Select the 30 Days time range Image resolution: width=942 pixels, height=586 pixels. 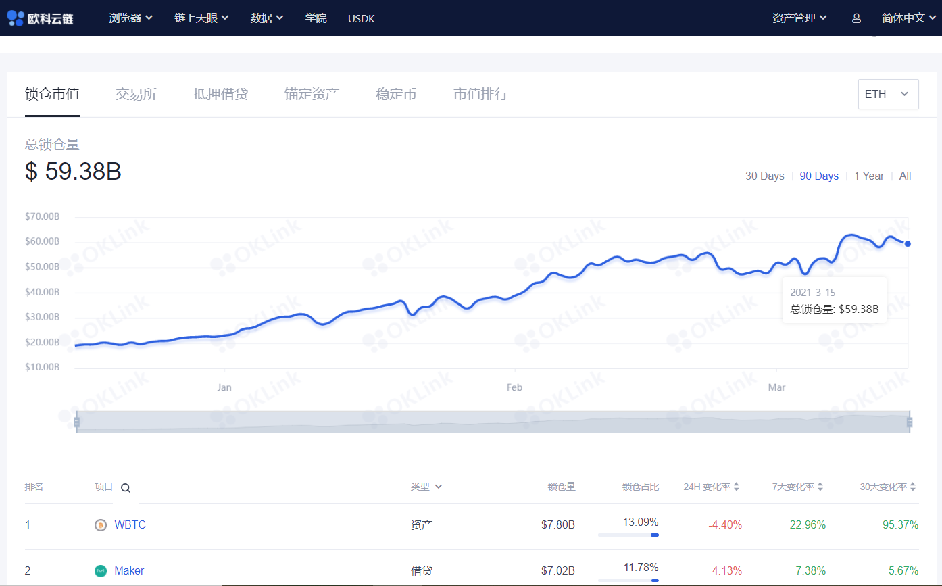click(764, 176)
